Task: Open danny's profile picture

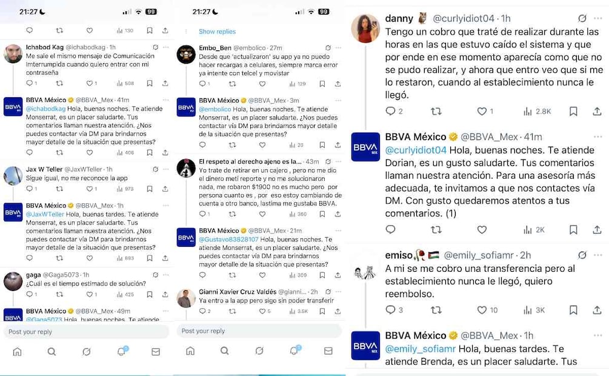Action: 365,28
